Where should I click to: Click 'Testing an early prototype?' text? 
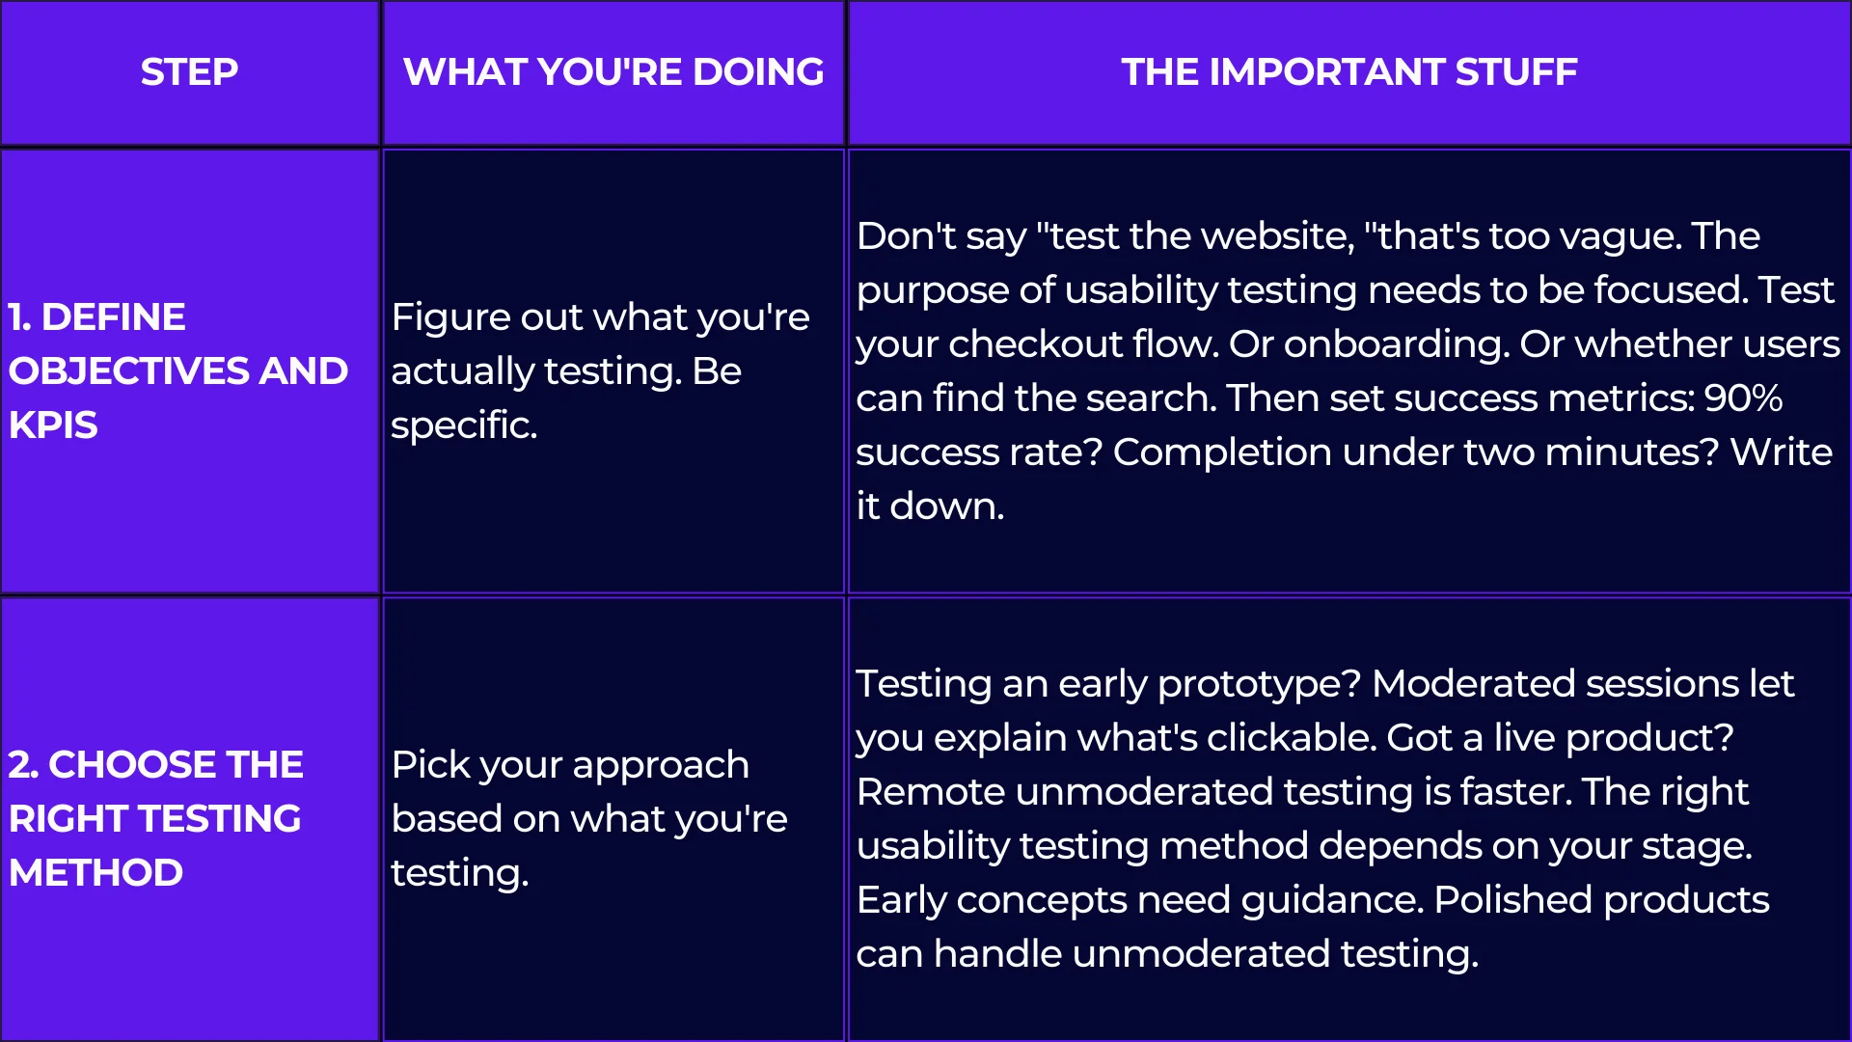click(1107, 684)
